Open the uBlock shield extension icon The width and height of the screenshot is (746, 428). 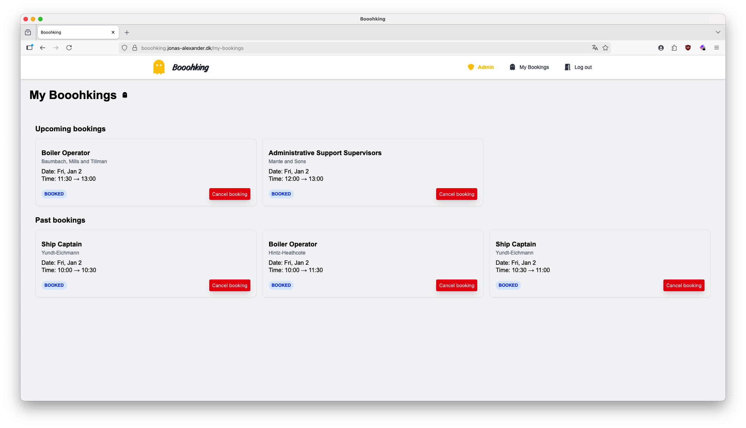[x=688, y=48]
